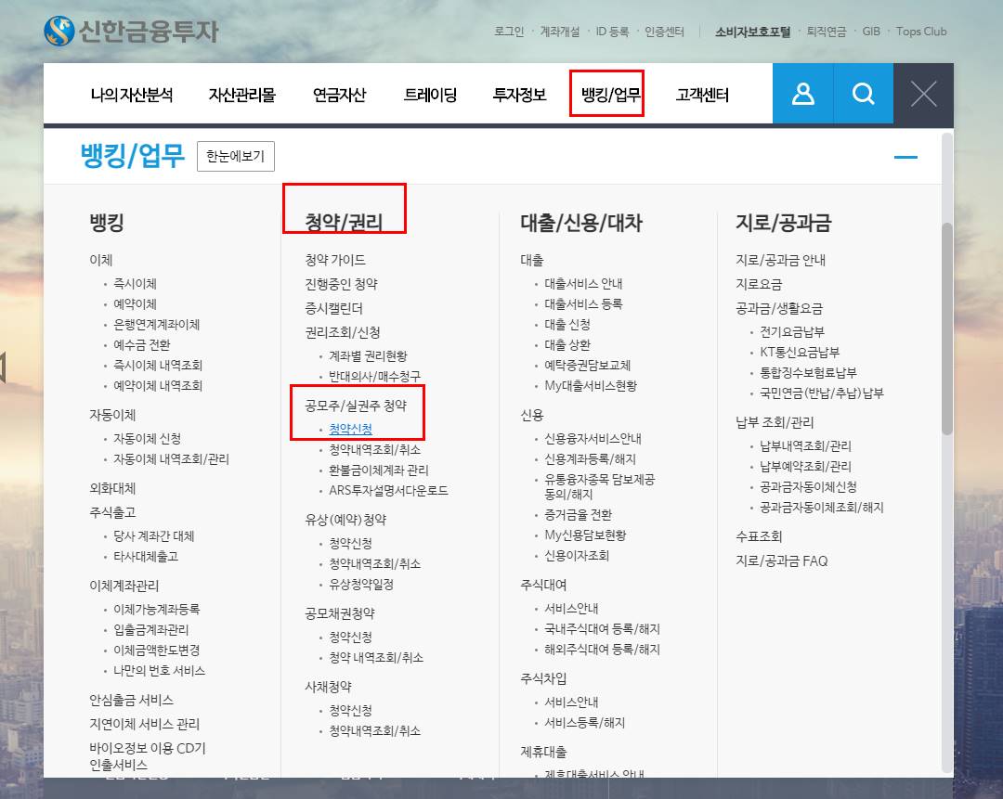1003x799 pixels.
Task: Open the 퇴직연금 link at the top
Action: (x=827, y=31)
